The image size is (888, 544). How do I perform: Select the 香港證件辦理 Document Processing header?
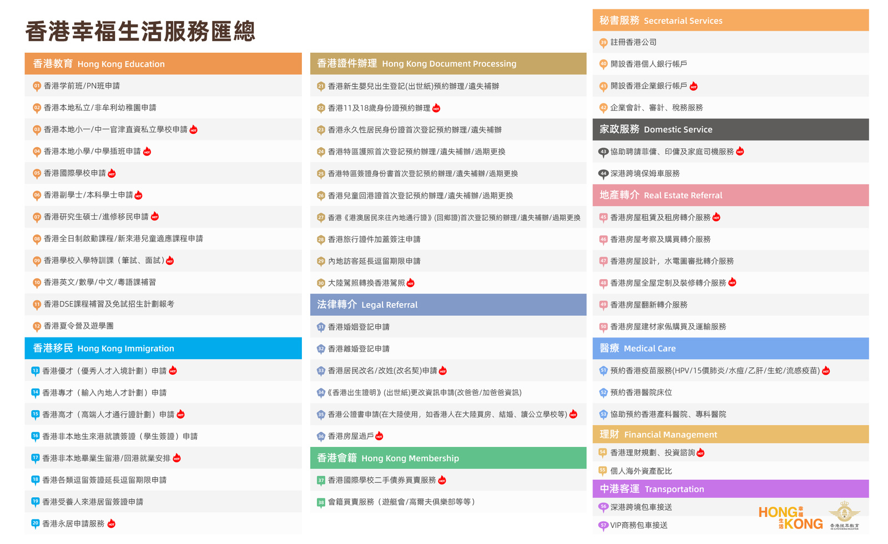click(448, 64)
